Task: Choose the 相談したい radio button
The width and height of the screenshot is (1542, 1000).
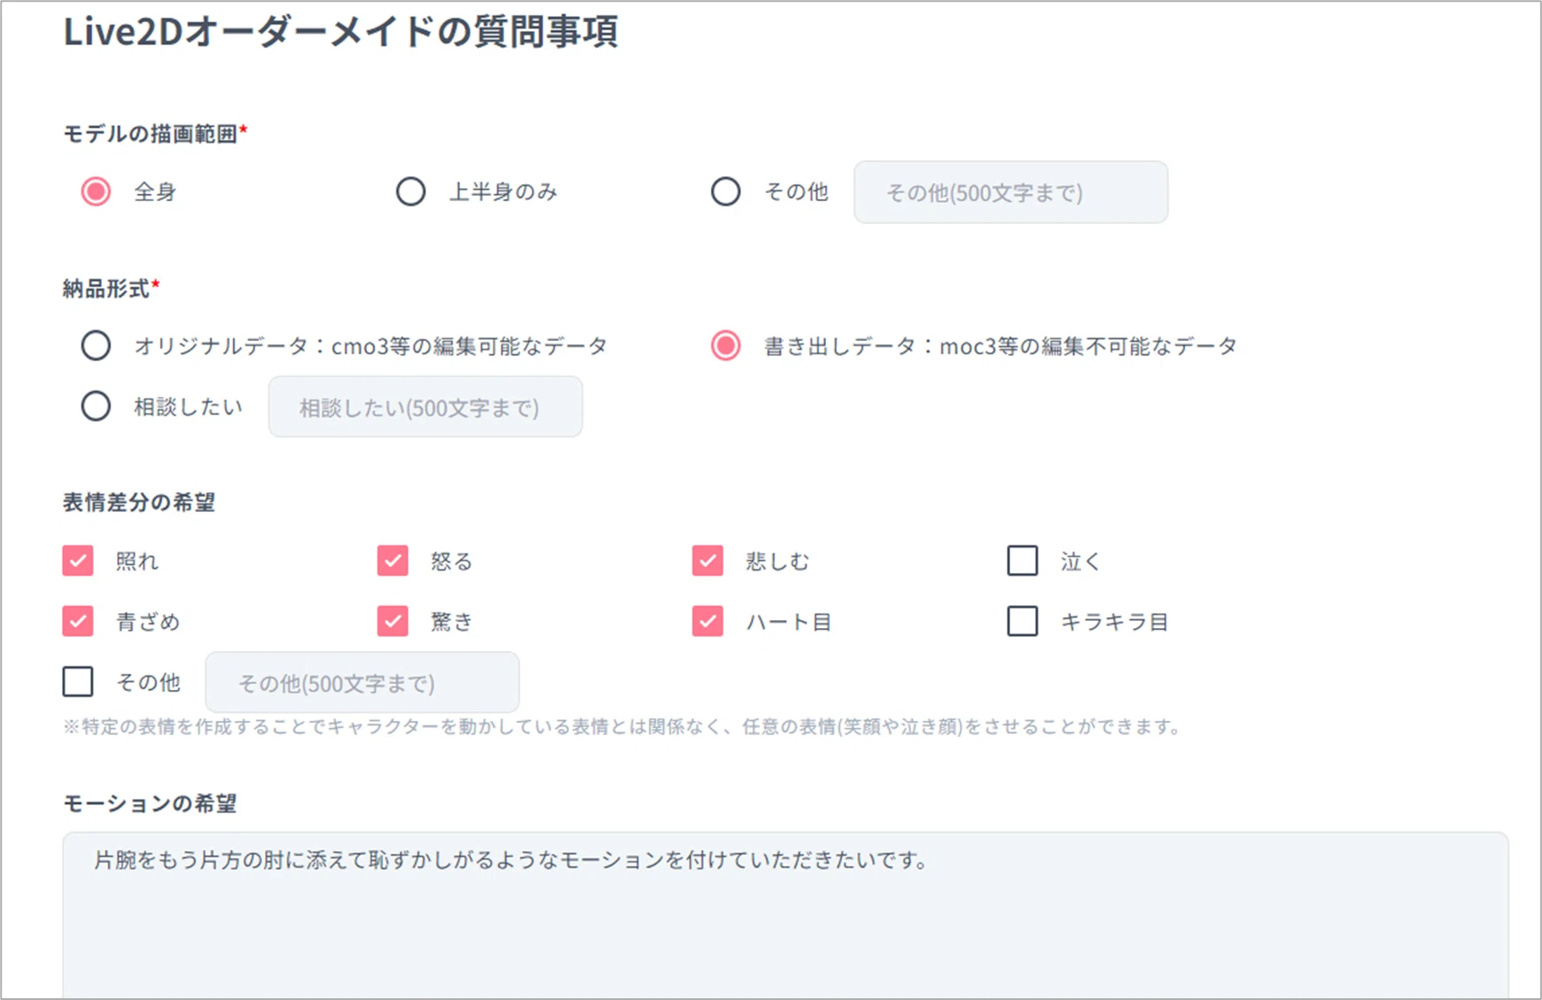Action: coord(96,407)
